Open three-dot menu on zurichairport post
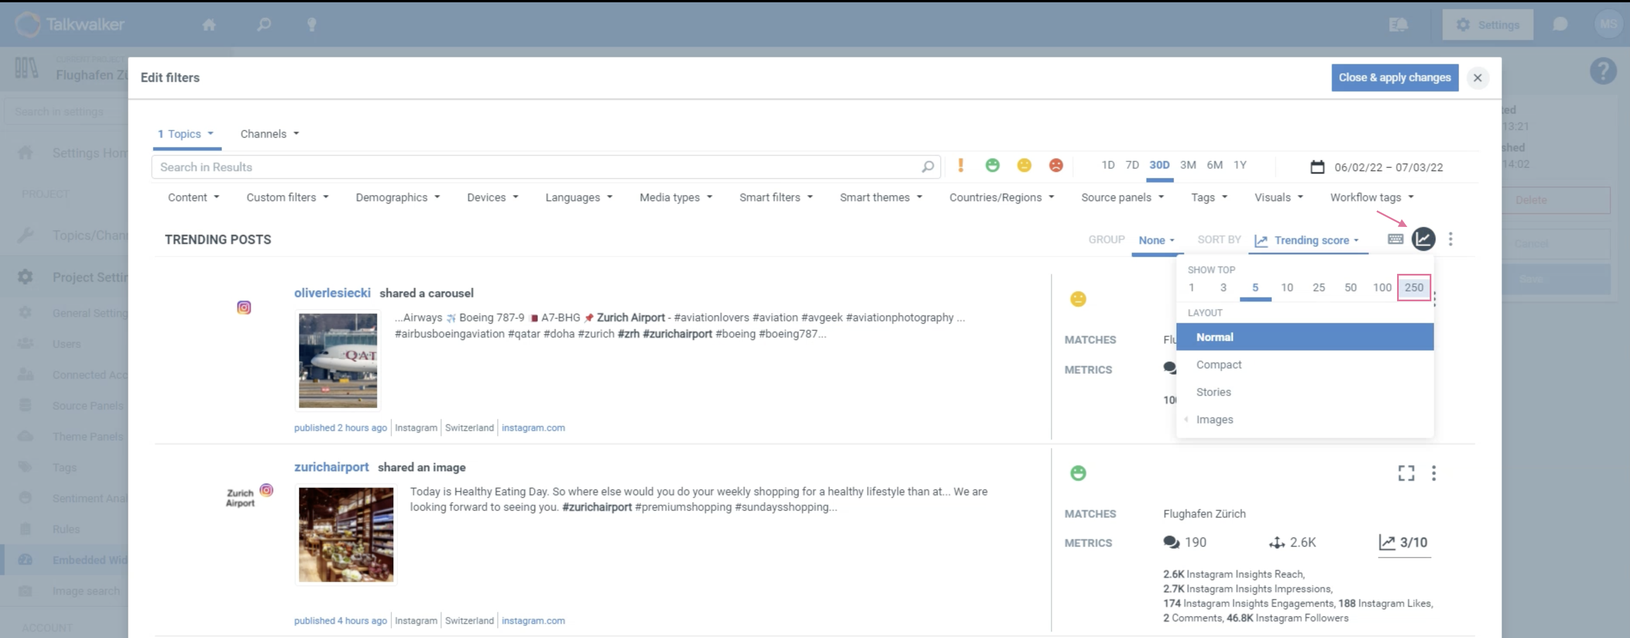The height and width of the screenshot is (638, 1630). 1433,473
